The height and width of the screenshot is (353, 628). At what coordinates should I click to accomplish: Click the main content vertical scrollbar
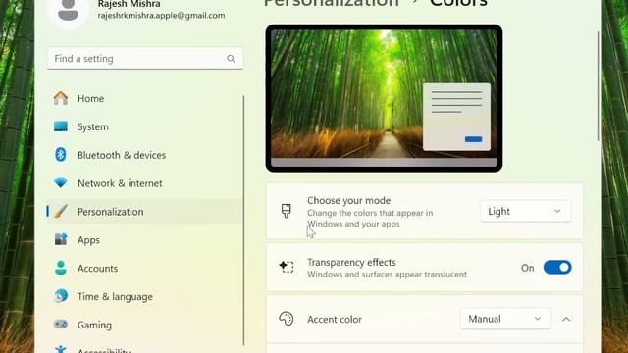coord(598,86)
